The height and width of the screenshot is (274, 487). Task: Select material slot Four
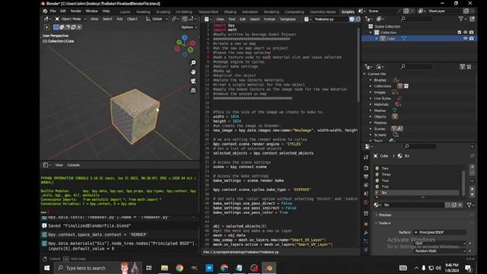pyautogui.click(x=417, y=180)
